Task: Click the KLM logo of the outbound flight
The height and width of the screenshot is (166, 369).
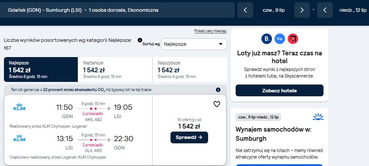Action: [x=19, y=107]
